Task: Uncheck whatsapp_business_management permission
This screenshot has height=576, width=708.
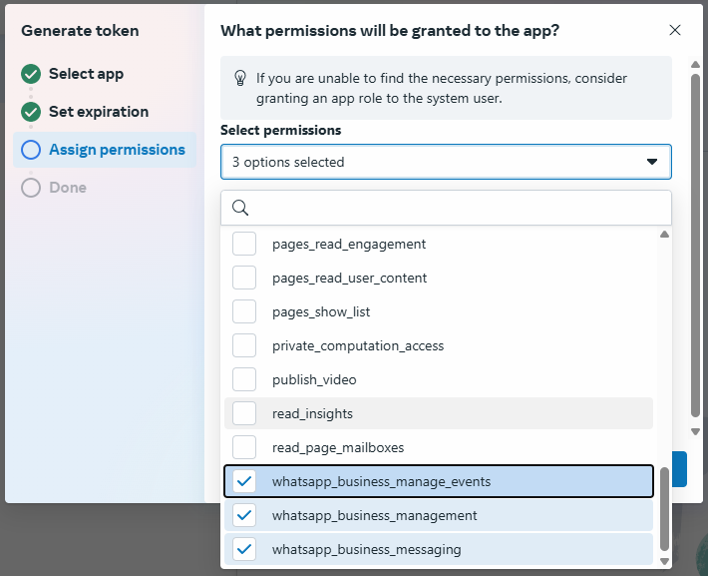Action: click(x=244, y=516)
